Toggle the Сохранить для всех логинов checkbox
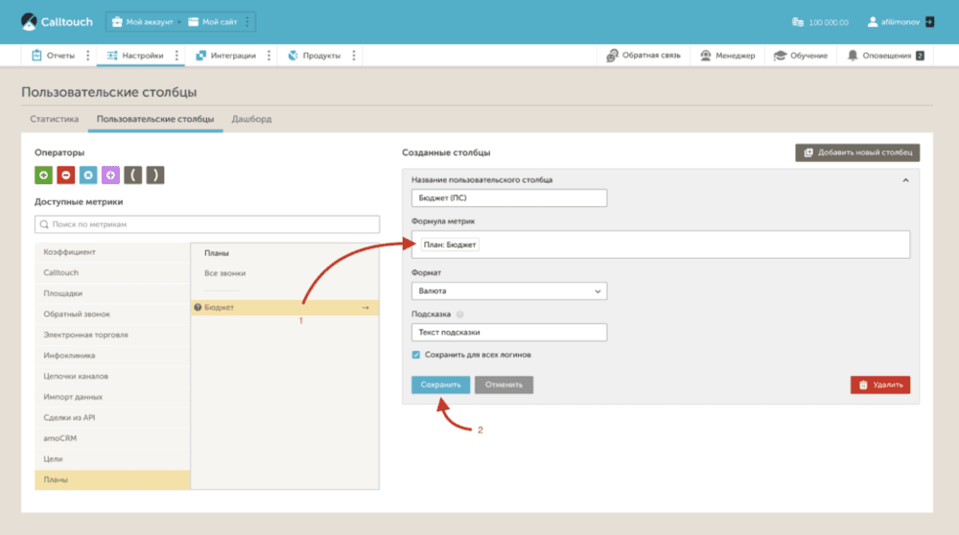 [x=416, y=355]
